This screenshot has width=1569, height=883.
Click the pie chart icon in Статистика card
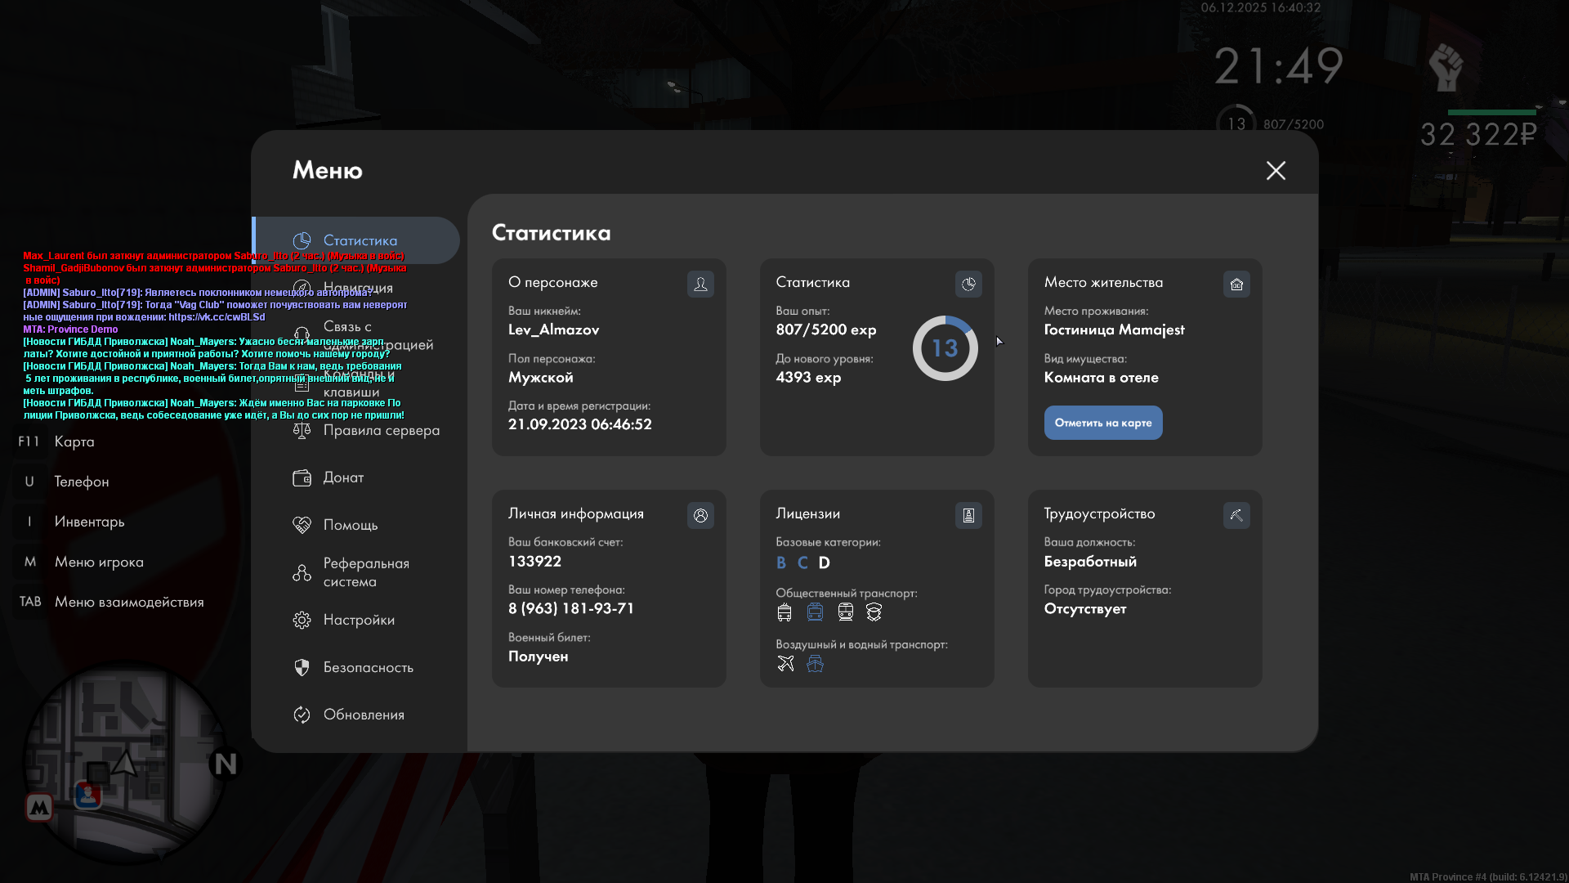coord(968,284)
